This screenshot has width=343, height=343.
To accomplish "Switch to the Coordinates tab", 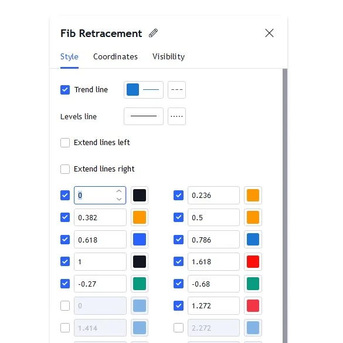I will coord(116,57).
